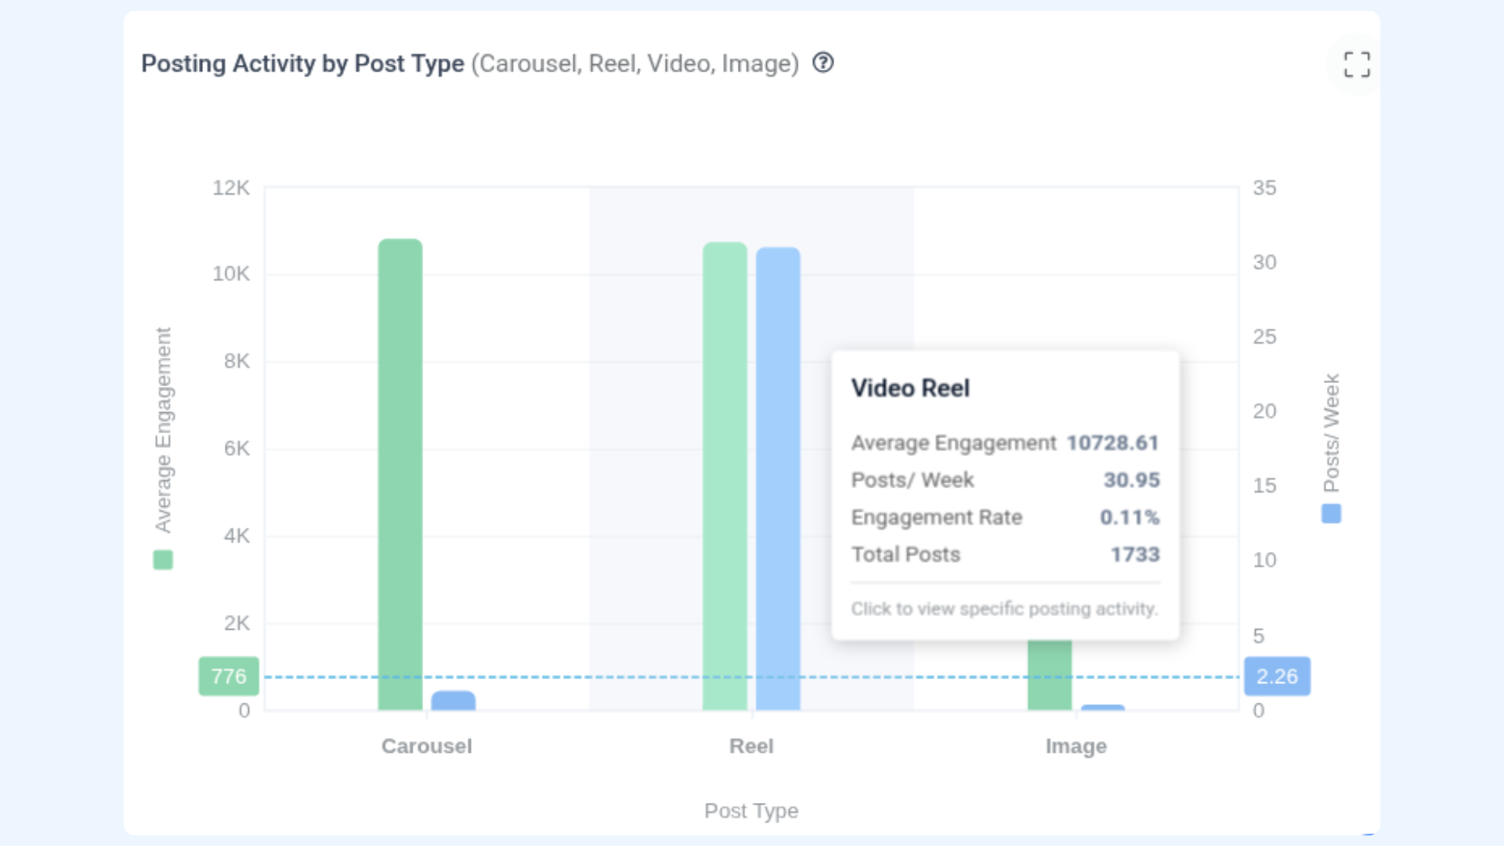The width and height of the screenshot is (1504, 846).
Task: Click the Average Engagement axis label
Action: [163, 429]
